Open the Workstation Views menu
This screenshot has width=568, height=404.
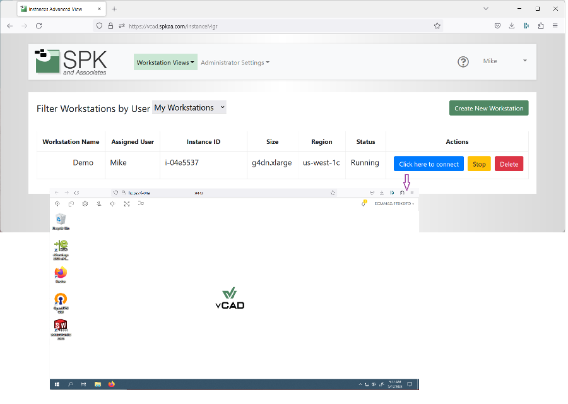[x=165, y=62]
